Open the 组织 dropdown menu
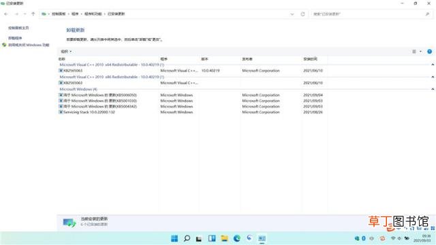This screenshot has width=436, height=245. tap(66, 52)
